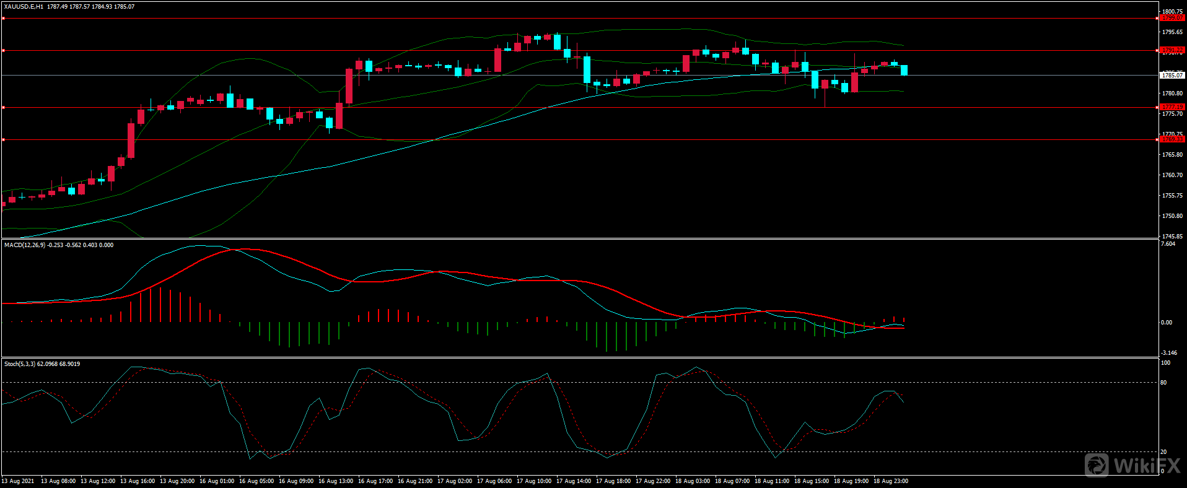Click the Stochastic 80 level axis label
The height and width of the screenshot is (488, 1187).
(1164, 383)
